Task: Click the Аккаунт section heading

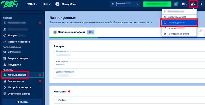Action: click(59, 46)
